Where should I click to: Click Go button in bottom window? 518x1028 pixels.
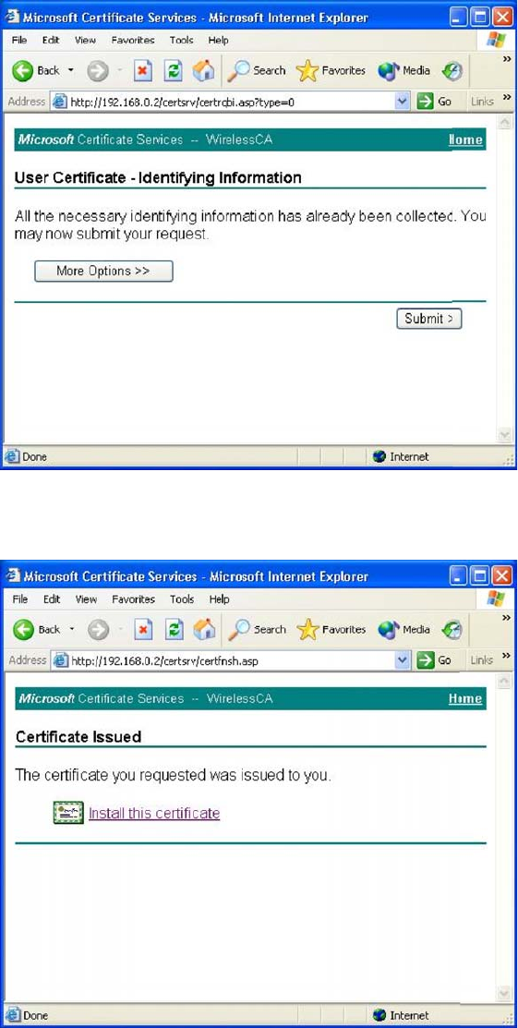pyautogui.click(x=435, y=661)
